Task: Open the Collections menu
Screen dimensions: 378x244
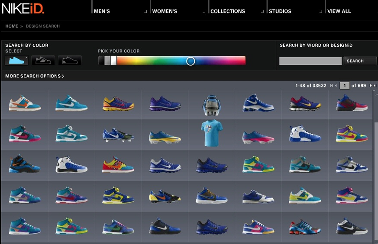Action: (x=228, y=11)
